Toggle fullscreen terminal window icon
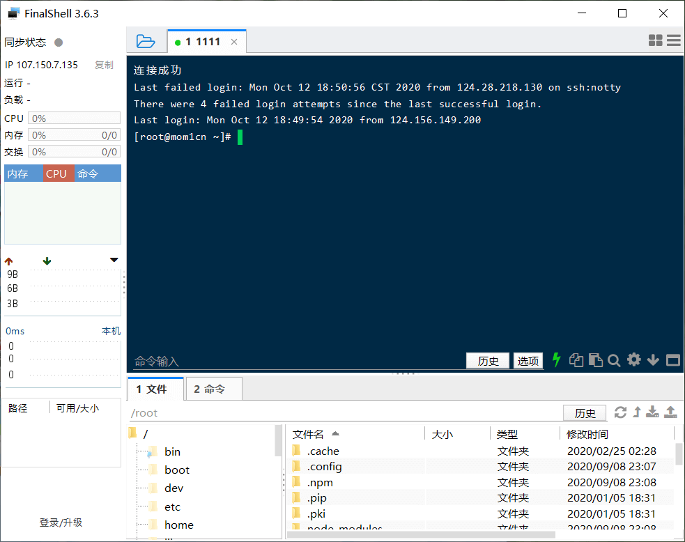 [x=672, y=360]
